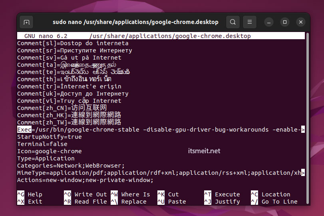Maximize the terminal window
The width and height of the screenshot is (324, 216).
tap(285, 22)
